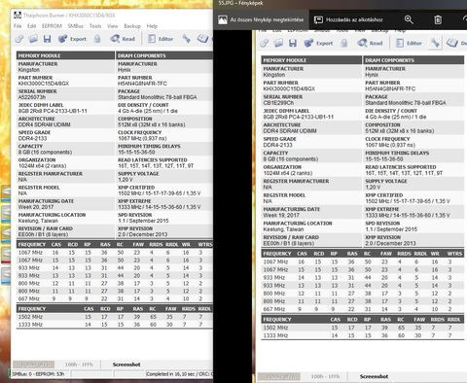Click 'Hozzáadás az alkotáshoz' in Photos
This screenshot has height=383, width=467.
click(354, 19)
